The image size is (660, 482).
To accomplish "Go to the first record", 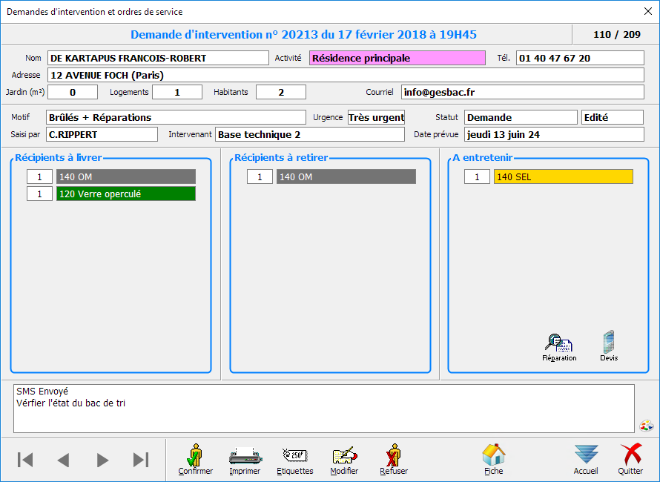I will (25, 460).
